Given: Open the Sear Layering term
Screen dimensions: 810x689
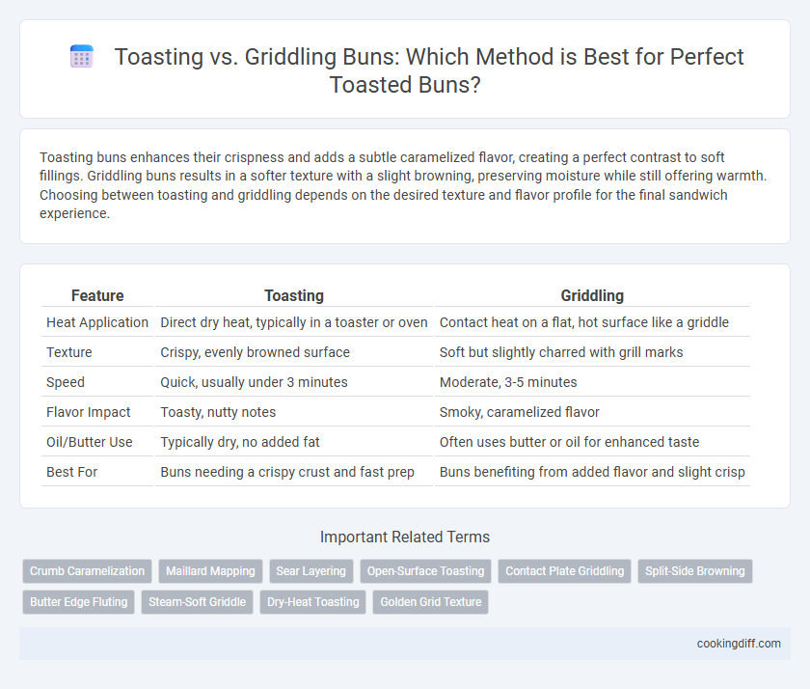Looking at the screenshot, I should tap(310, 571).
